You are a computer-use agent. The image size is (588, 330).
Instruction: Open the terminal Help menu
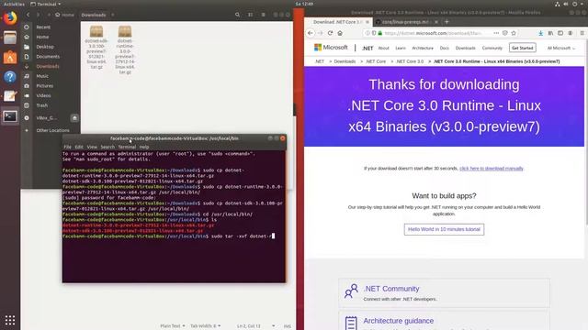pyautogui.click(x=144, y=147)
